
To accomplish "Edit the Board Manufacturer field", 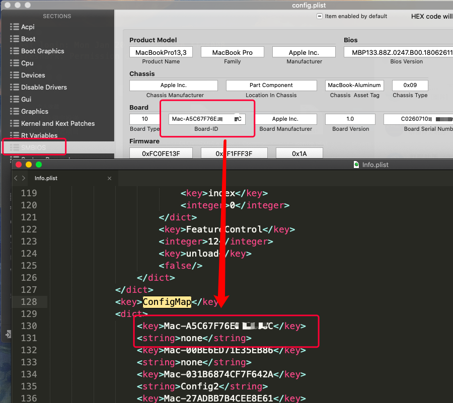I will pyautogui.click(x=286, y=119).
